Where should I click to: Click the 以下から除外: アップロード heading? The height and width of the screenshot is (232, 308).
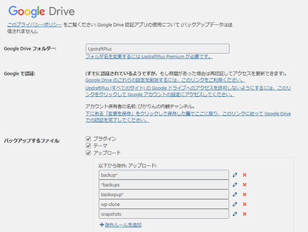coord(128,166)
